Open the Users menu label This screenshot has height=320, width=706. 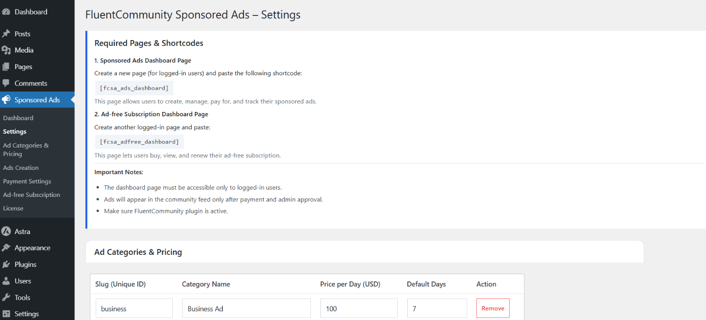23,281
